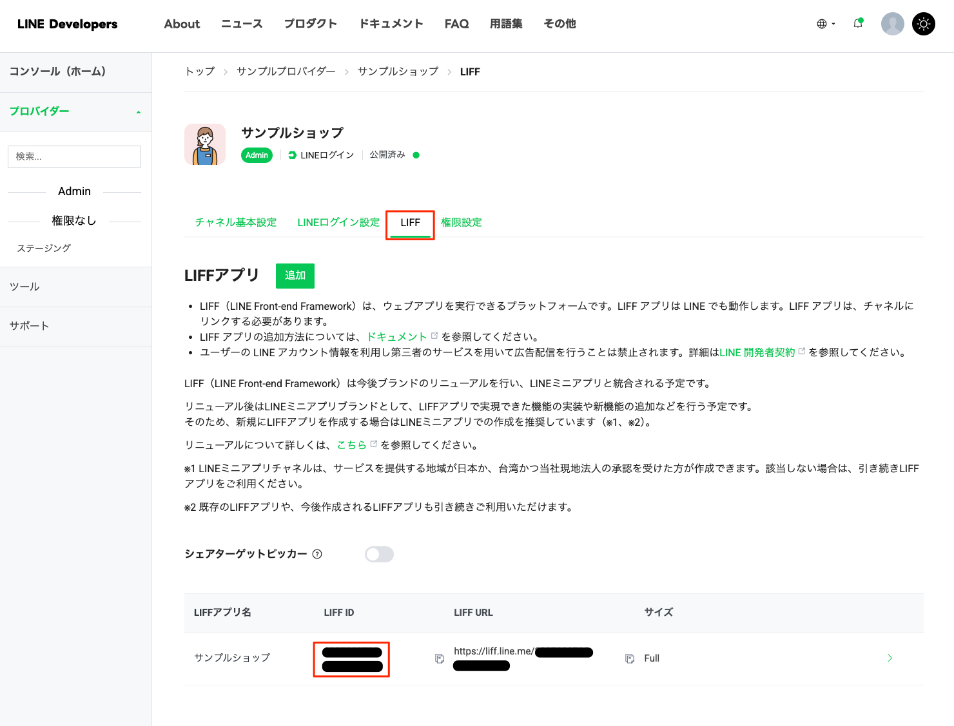
Task: Click the LIFFアプリ名 column header
Action: click(x=222, y=613)
